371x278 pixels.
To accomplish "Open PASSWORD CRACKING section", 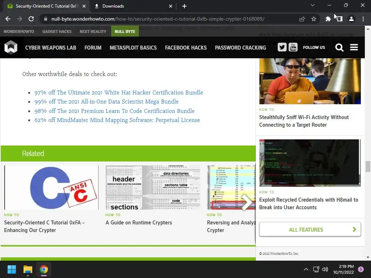I will click(x=241, y=48).
